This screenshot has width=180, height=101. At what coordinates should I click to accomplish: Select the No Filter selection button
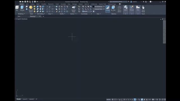[x=113, y=8]
